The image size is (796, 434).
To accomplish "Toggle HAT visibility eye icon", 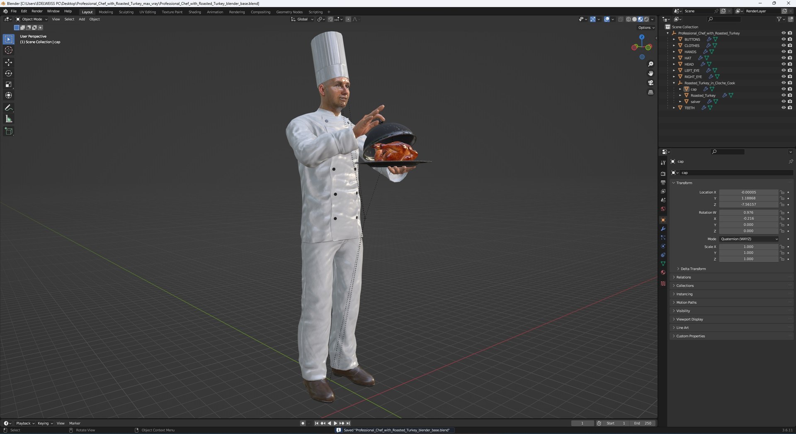I will pos(784,58).
